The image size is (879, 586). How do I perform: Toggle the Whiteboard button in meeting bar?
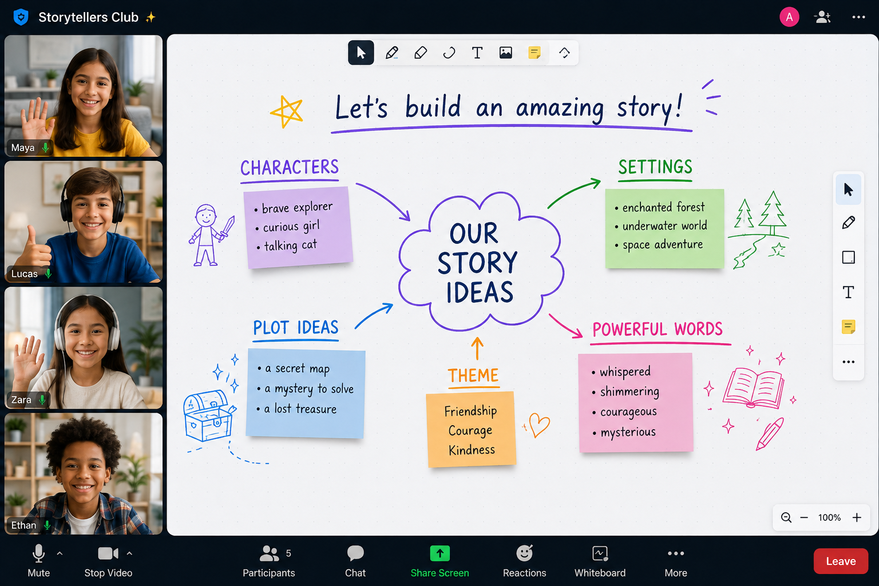pyautogui.click(x=600, y=561)
